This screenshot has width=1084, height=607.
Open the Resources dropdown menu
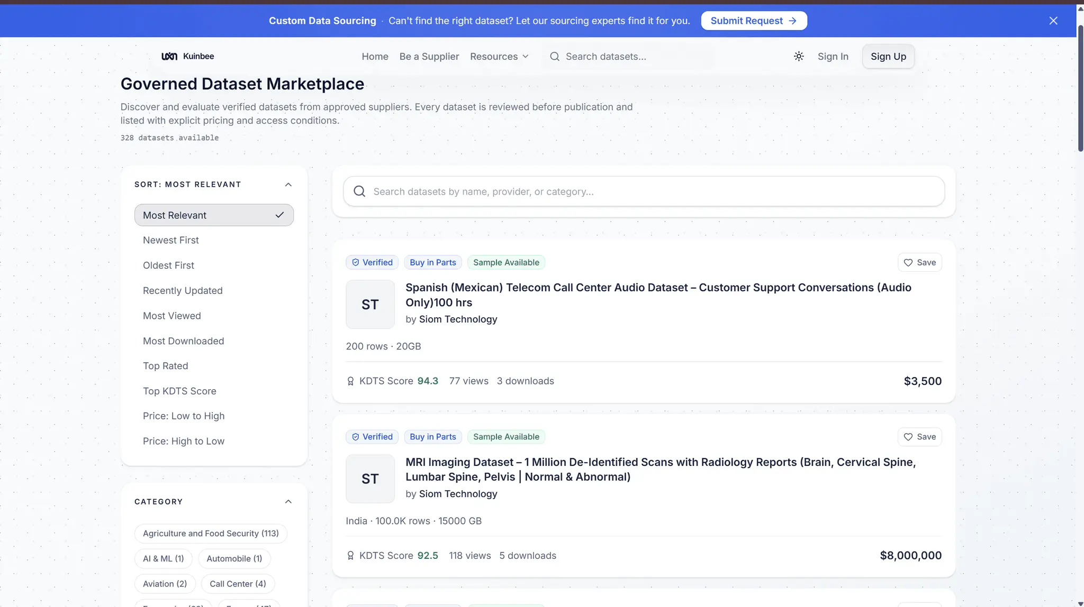click(x=499, y=57)
